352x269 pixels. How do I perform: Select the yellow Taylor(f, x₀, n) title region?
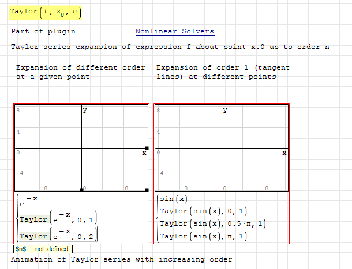pos(46,12)
